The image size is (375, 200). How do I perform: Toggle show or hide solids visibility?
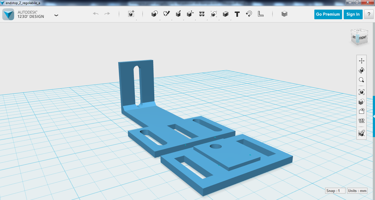(x=362, y=111)
